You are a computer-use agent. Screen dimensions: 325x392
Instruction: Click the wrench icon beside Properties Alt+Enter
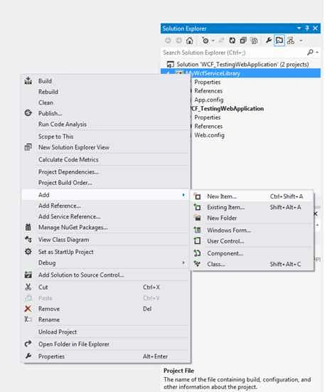[28, 356]
